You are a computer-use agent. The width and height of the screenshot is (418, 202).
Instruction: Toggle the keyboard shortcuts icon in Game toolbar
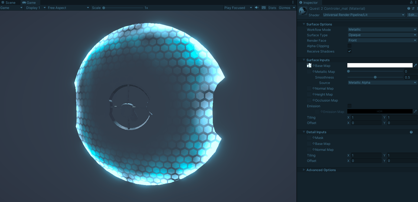264,8
